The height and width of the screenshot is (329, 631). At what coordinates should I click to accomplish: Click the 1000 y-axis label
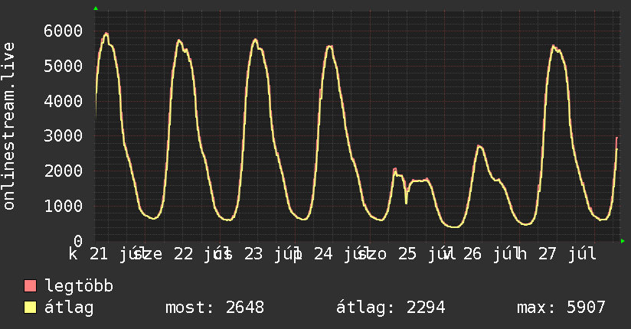pos(64,206)
